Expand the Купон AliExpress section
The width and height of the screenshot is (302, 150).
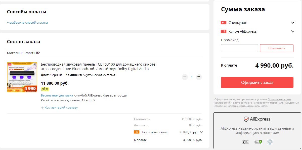click(x=292, y=31)
